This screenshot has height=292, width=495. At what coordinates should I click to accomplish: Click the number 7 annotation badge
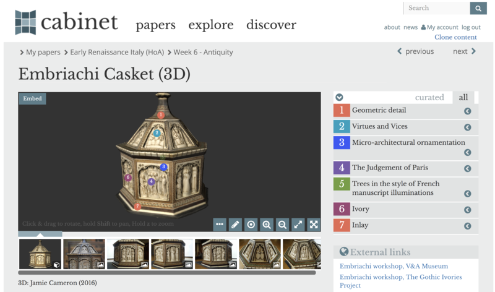point(342,225)
